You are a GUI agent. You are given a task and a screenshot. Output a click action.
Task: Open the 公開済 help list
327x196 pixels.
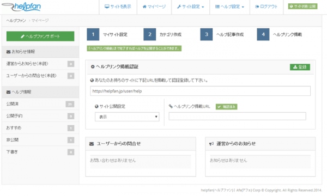point(40,104)
